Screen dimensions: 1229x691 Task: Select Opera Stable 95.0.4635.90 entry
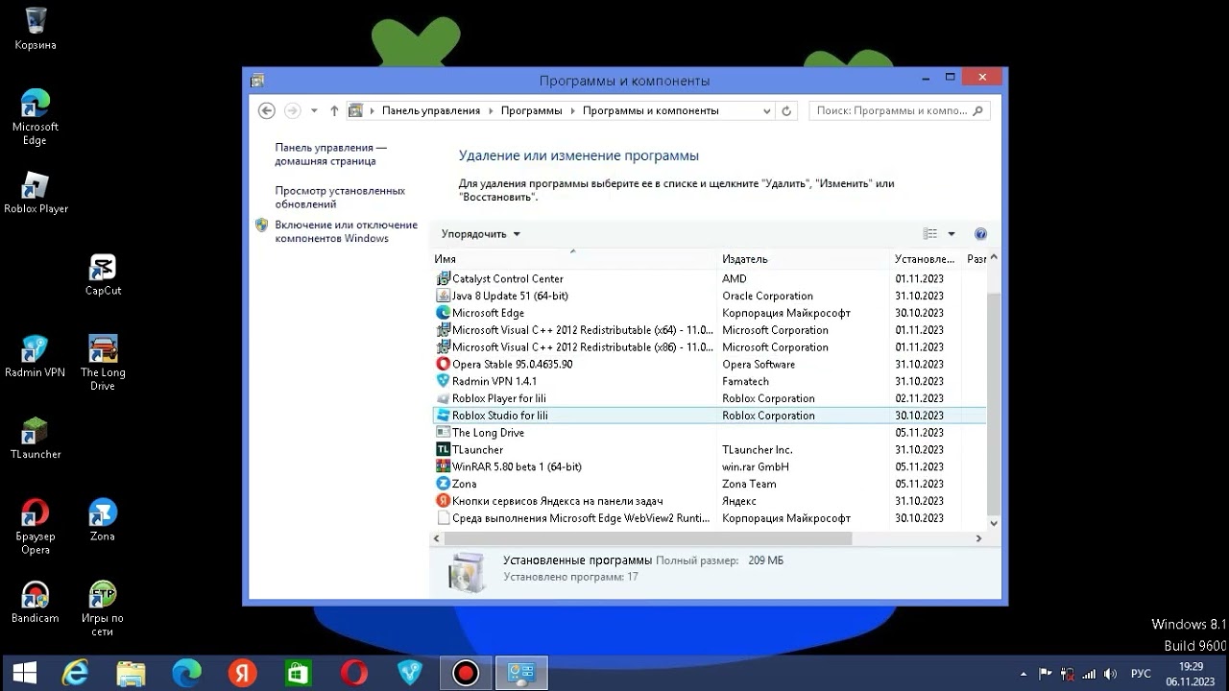pyautogui.click(x=711, y=364)
